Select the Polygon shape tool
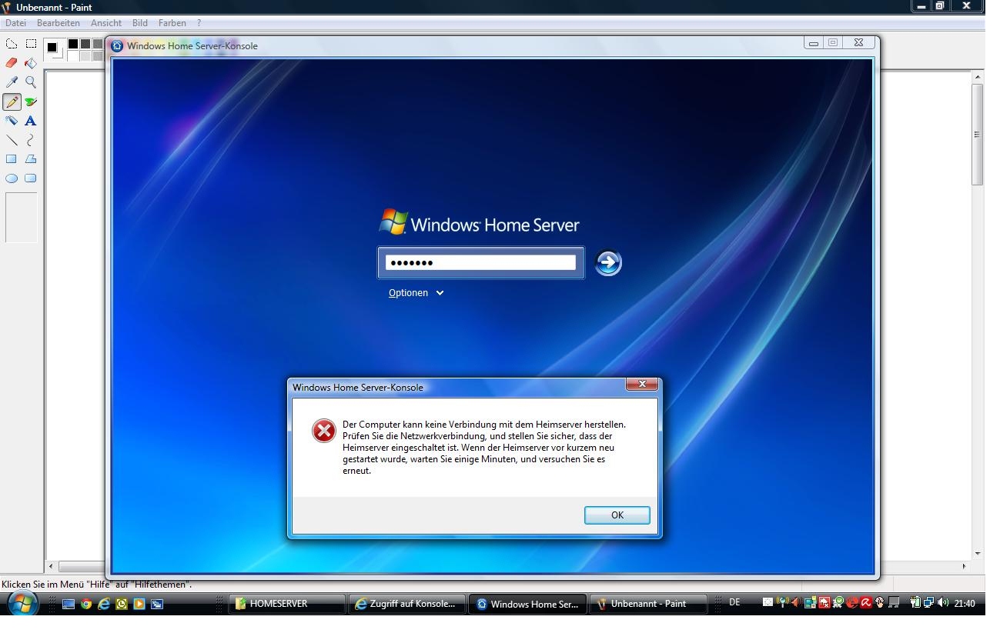The height and width of the screenshot is (633, 1000). [x=31, y=159]
